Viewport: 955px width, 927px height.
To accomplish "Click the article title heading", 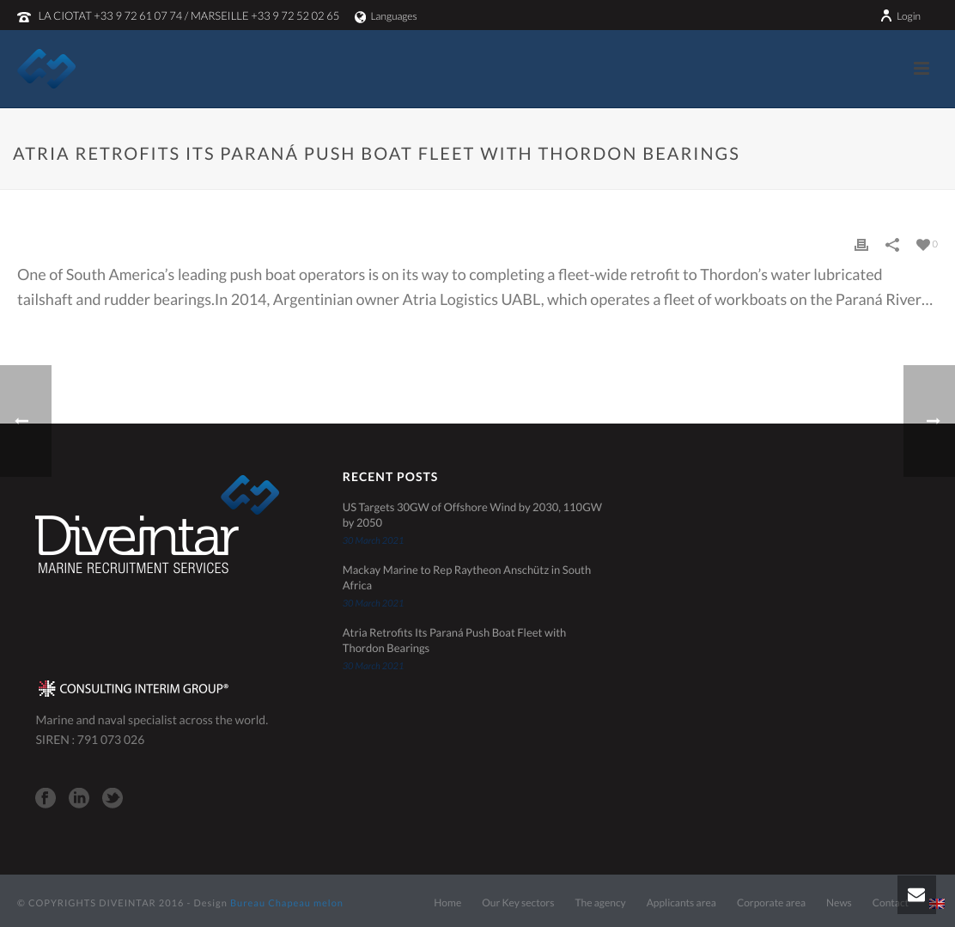I will (x=376, y=154).
